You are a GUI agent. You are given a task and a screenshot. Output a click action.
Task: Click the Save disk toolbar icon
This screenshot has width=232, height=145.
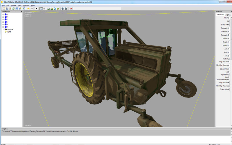(17, 8)
